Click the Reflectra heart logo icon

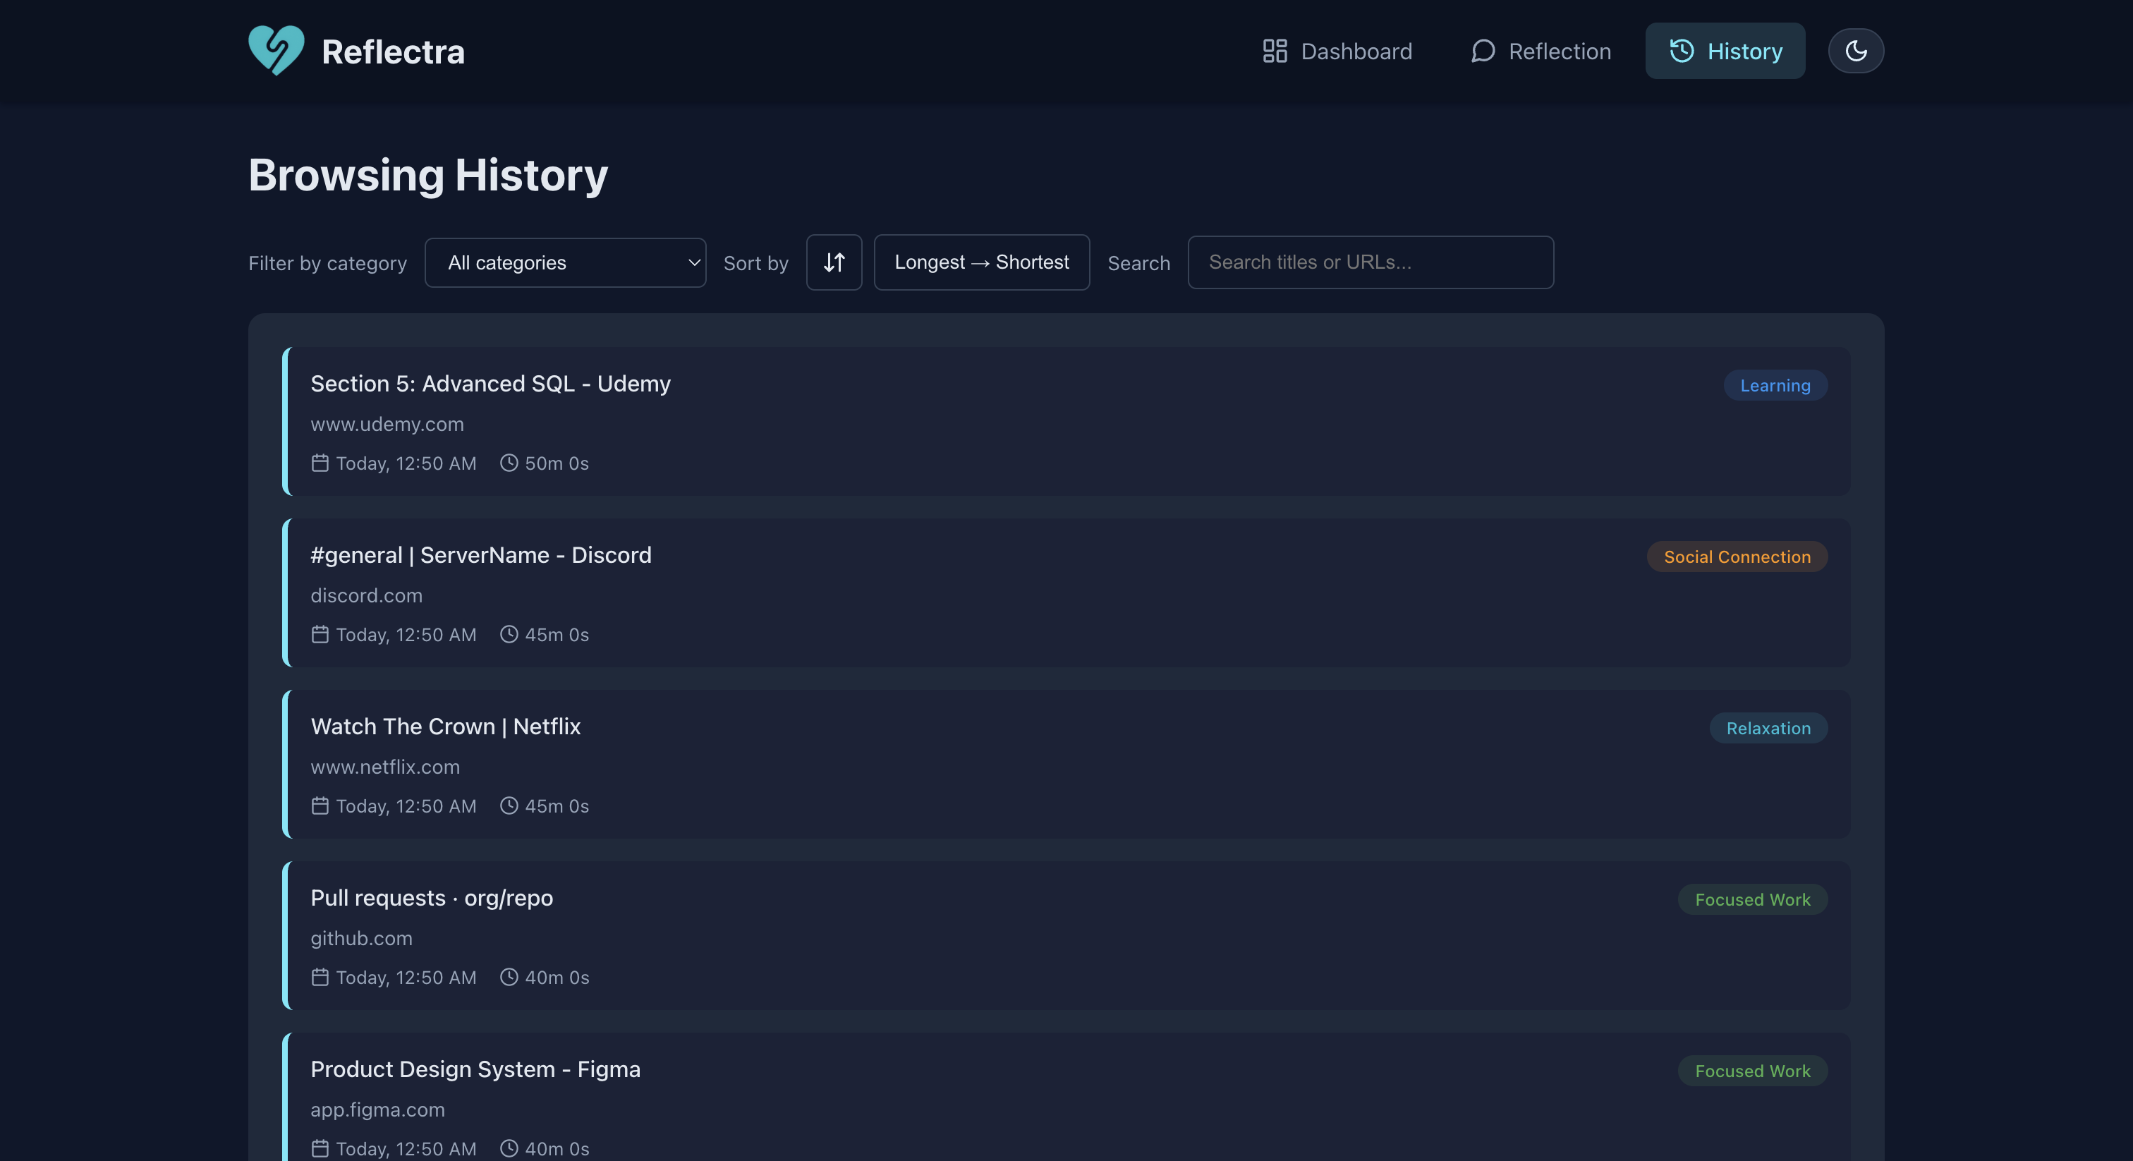[x=276, y=51]
